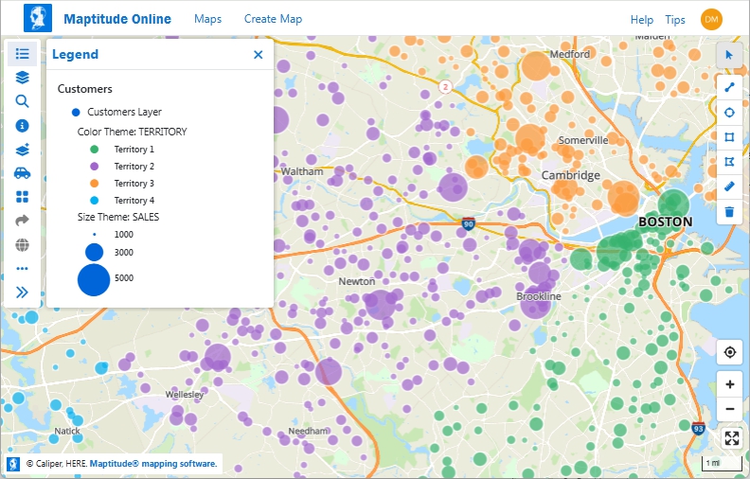Click the Add Layer icon with plus
The image size is (750, 479).
click(23, 150)
